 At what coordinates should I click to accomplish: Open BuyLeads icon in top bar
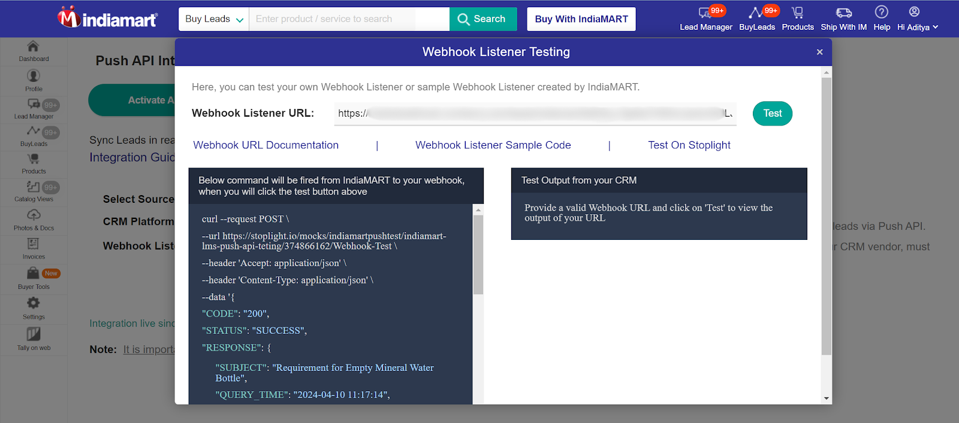(757, 19)
